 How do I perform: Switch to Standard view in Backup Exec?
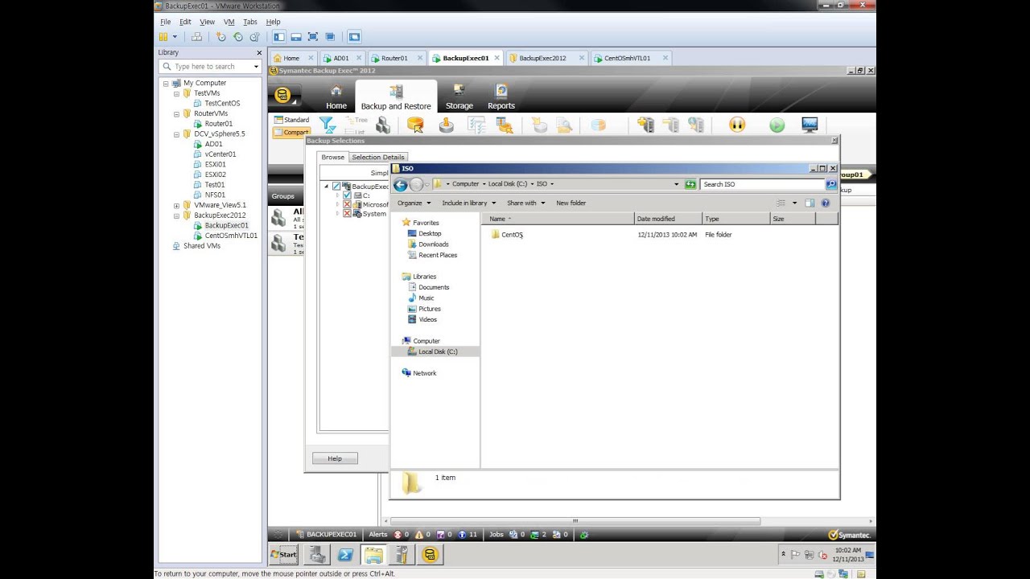[291, 120]
